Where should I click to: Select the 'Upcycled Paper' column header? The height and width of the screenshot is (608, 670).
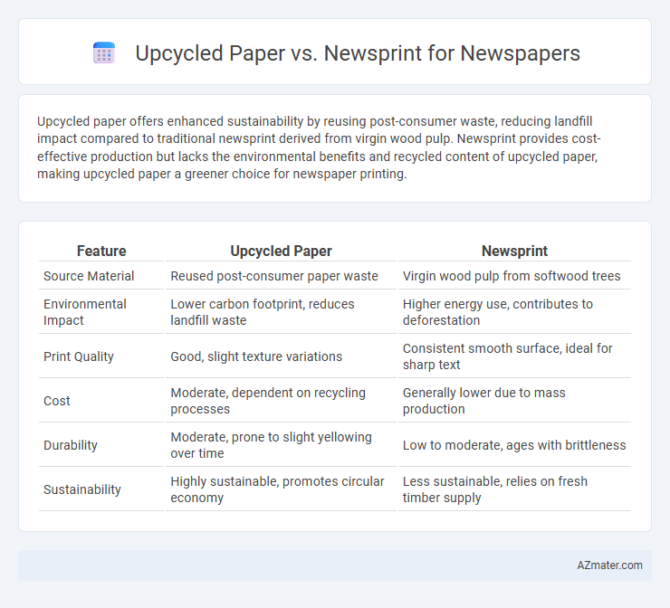coord(282,251)
